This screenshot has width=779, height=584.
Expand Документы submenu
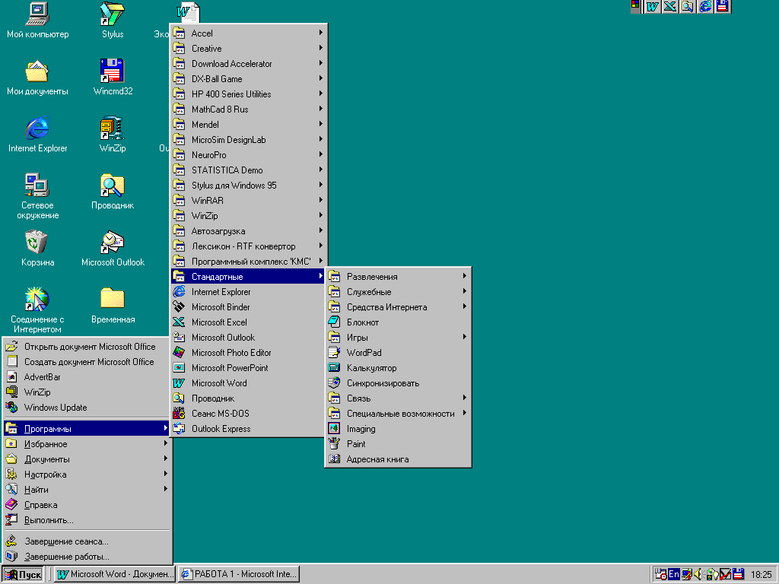[x=87, y=459]
